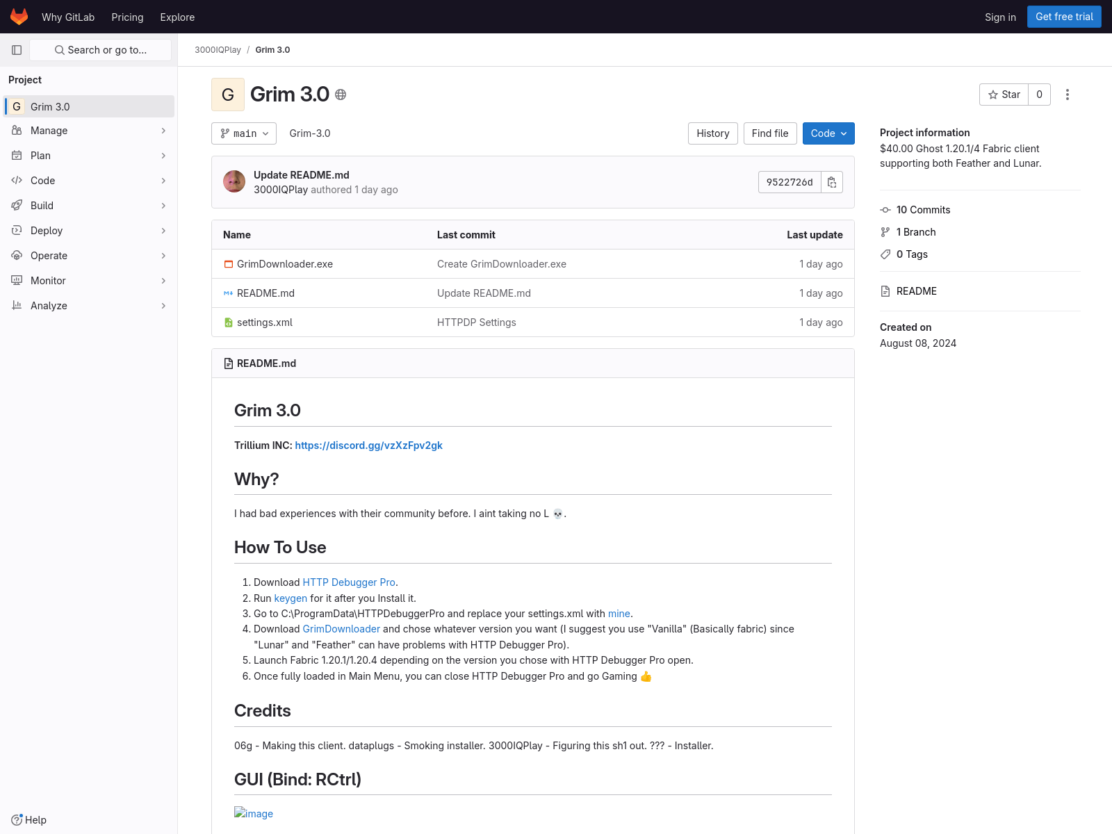The height and width of the screenshot is (834, 1112).
Task: Open the main branch selector dropdown
Action: (x=244, y=133)
